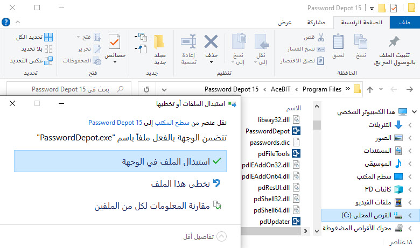Click the Delete (حذف) X icon

tap(211, 42)
